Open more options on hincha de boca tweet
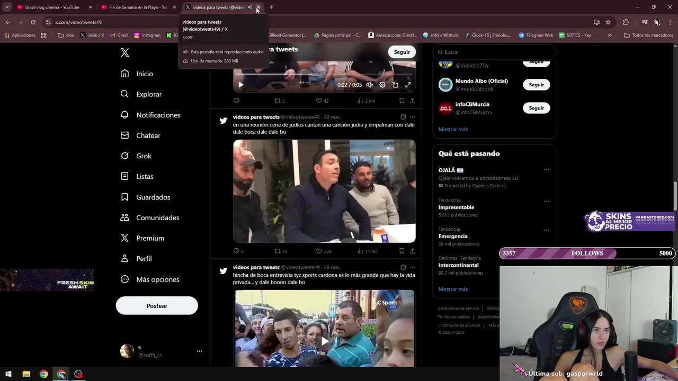This screenshot has width=678, height=381. point(413,267)
